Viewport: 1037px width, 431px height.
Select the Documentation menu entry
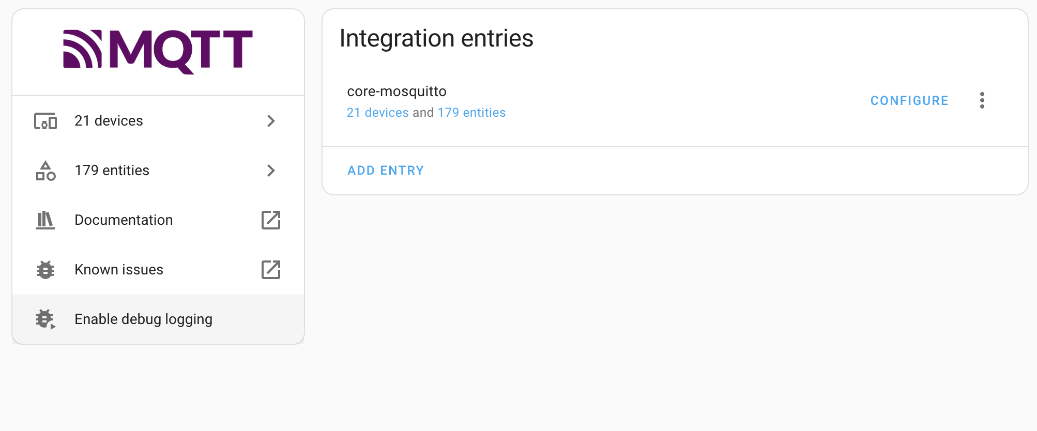(x=124, y=220)
